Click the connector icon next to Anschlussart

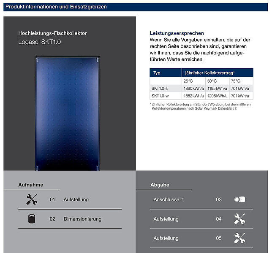(x=239, y=199)
